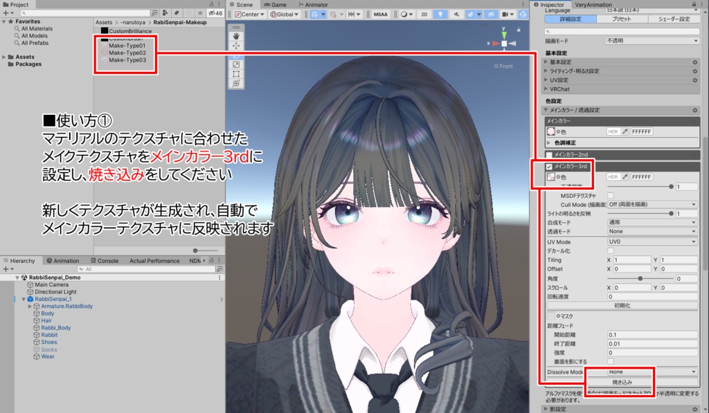Open the Global rotation dropdown
709x413 pixels.
pos(285,15)
